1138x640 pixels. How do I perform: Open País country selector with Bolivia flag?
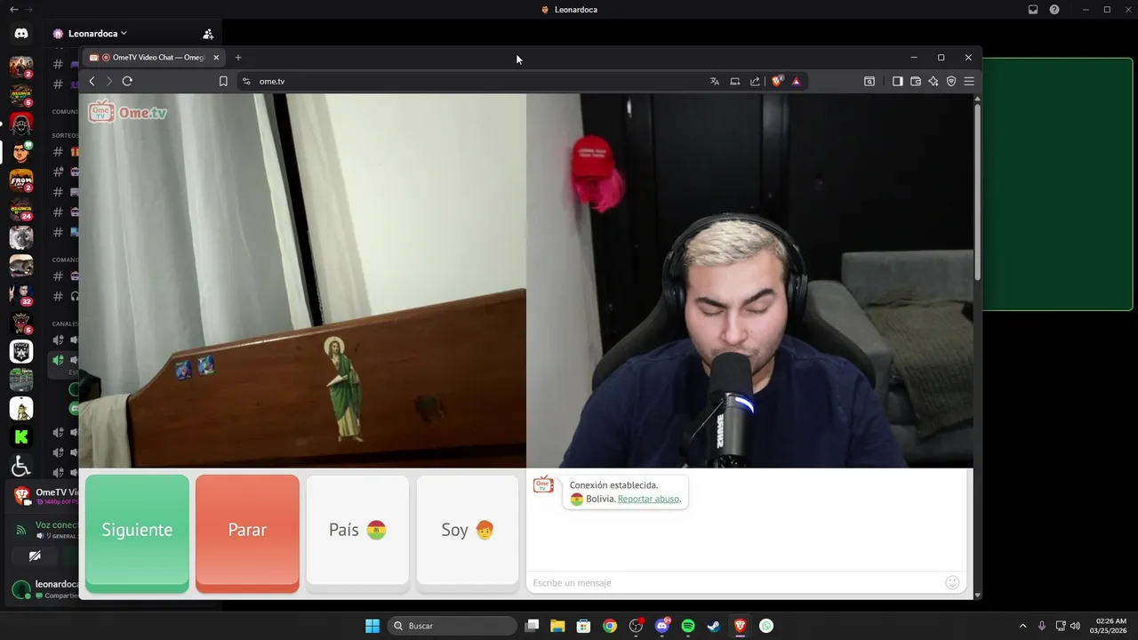357,532
